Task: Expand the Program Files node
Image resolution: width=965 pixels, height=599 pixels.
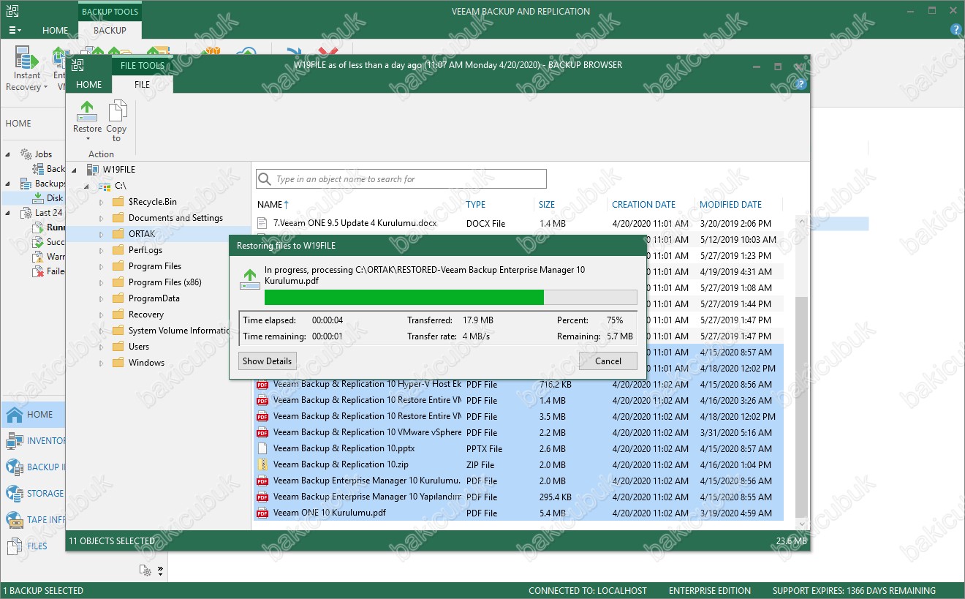Action: pyautogui.click(x=102, y=266)
